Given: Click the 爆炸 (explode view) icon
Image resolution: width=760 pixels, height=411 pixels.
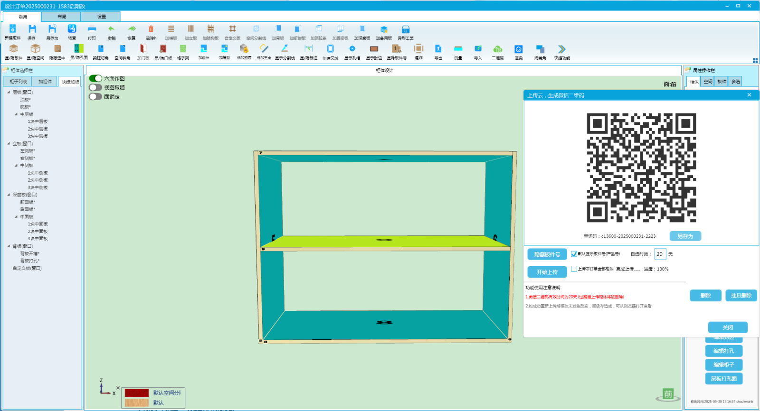Looking at the screenshot, I should (x=418, y=49).
